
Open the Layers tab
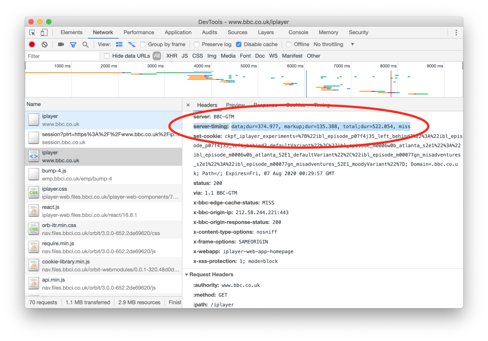266,32
